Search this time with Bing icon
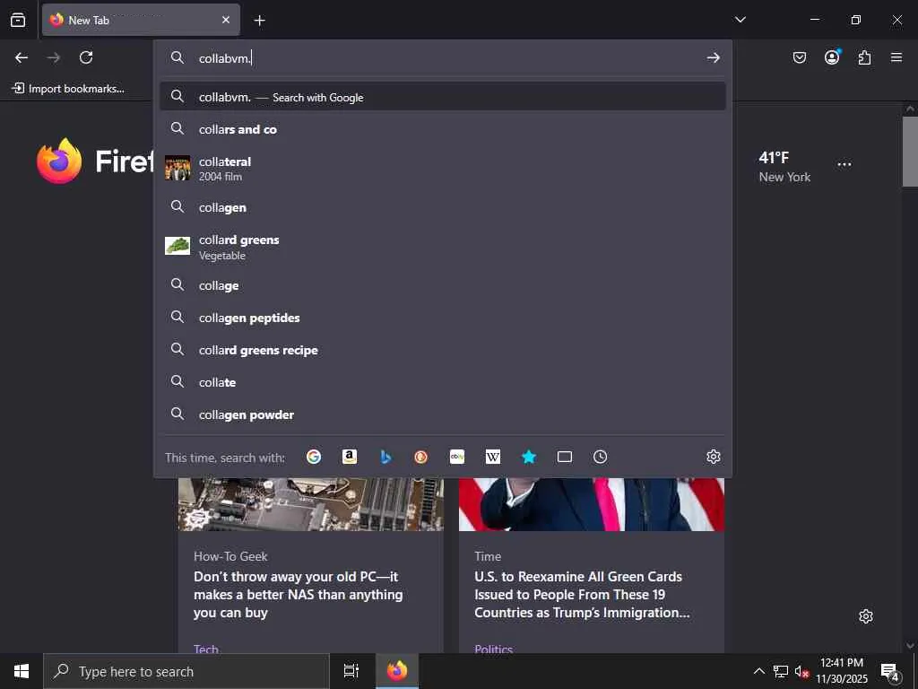Screen dimensions: 918x689 click(x=385, y=457)
